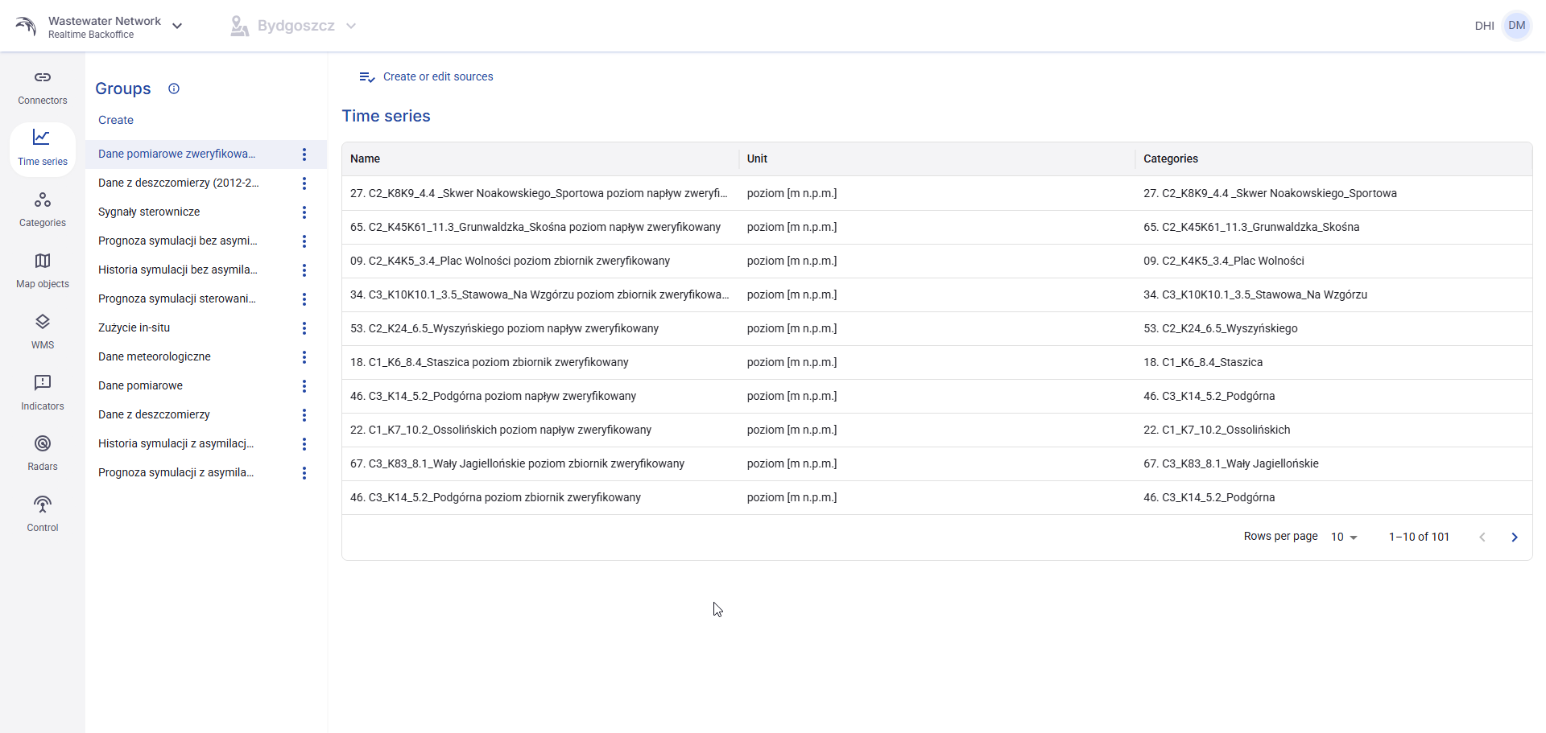Open the Bydgoszcz project dropdown

293,26
